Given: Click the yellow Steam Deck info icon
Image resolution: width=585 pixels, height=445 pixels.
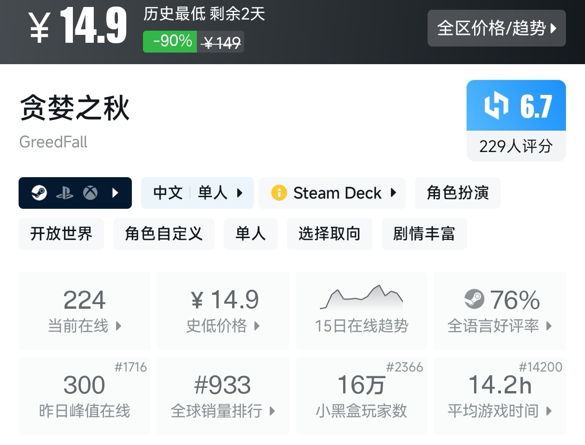Looking at the screenshot, I should [x=279, y=193].
